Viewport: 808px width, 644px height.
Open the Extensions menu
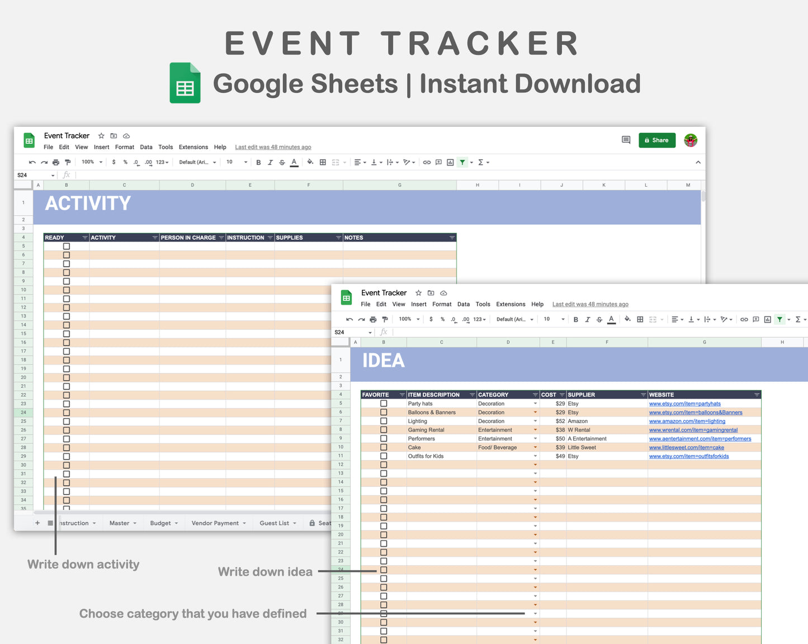[x=193, y=147]
